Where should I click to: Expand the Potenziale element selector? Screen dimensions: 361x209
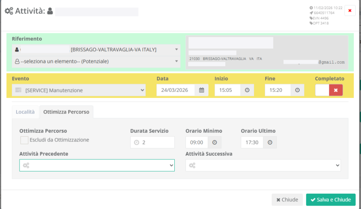point(96,61)
